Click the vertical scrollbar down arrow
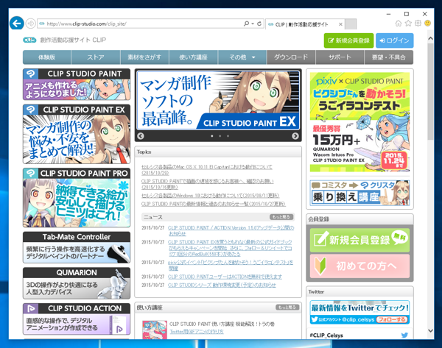Viewport: 442px width, 348px height. (x=430, y=330)
